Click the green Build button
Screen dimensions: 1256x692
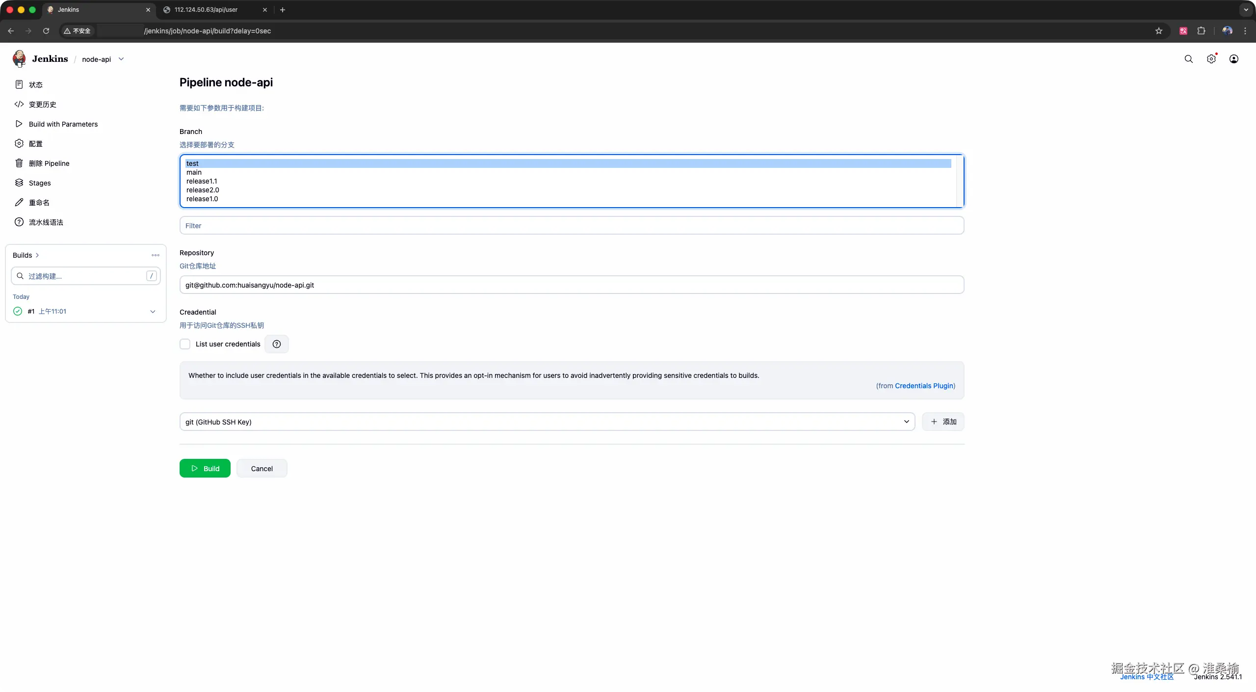(x=205, y=468)
